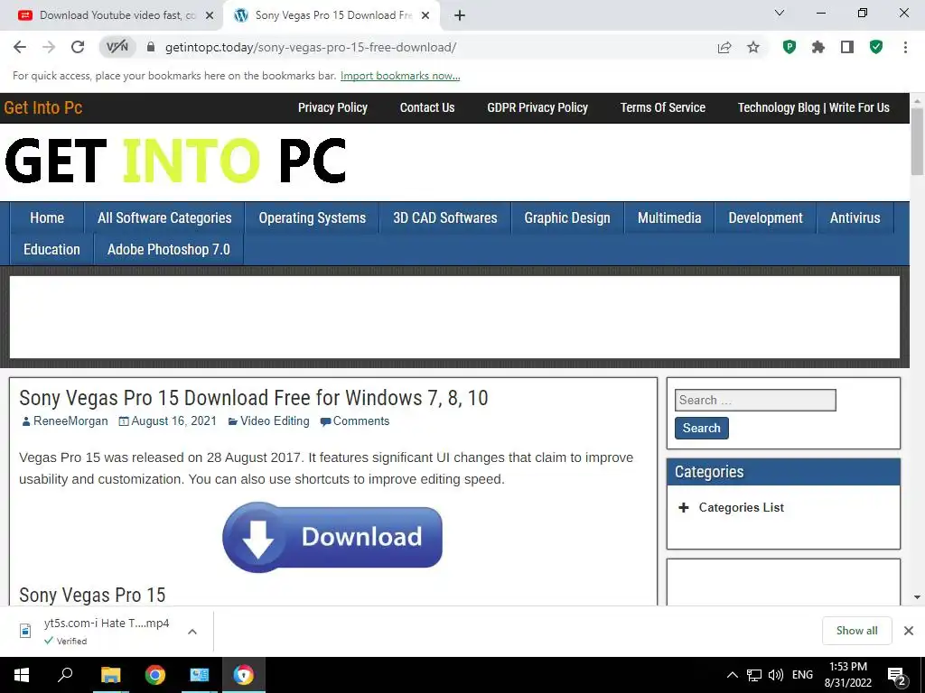The height and width of the screenshot is (693, 925).
Task: Close the Sony Vegas Pro 15 tab
Action: coord(425,15)
